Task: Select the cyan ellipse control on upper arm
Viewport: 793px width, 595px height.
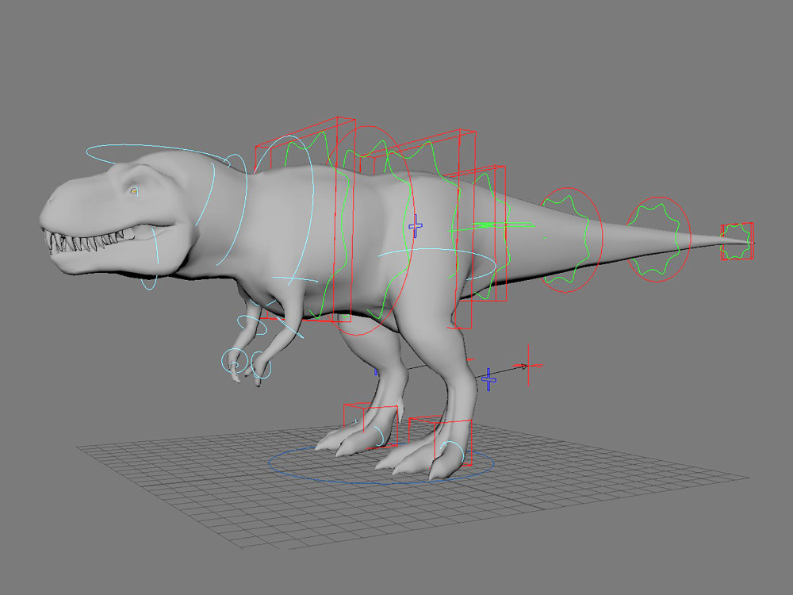Action: tap(251, 324)
